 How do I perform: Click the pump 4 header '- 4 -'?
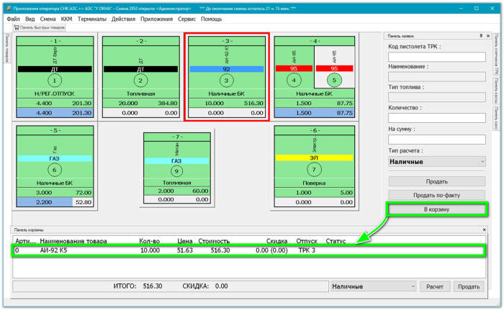point(314,41)
